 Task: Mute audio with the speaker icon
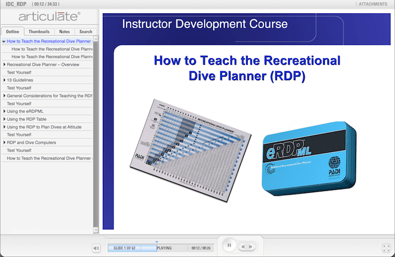point(96,248)
